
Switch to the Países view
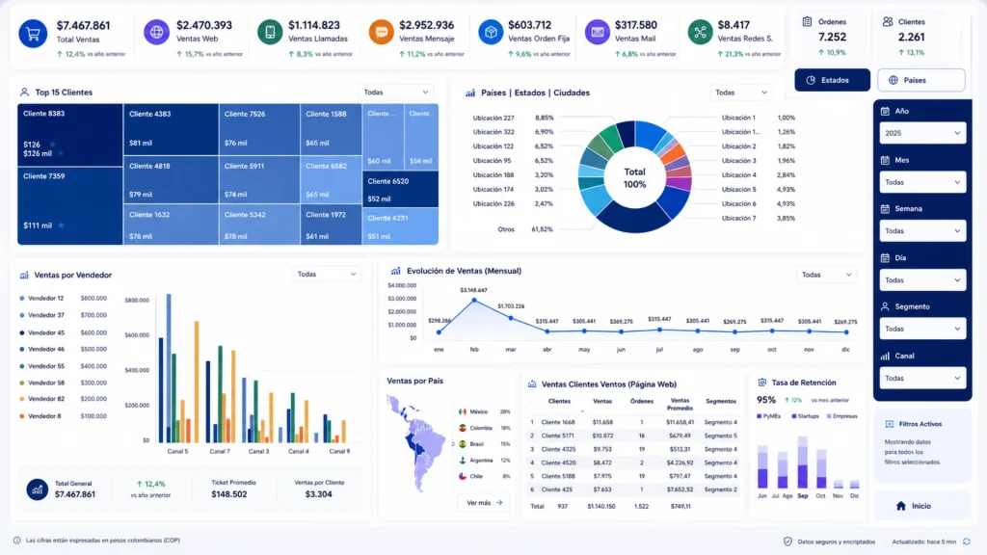pos(920,80)
